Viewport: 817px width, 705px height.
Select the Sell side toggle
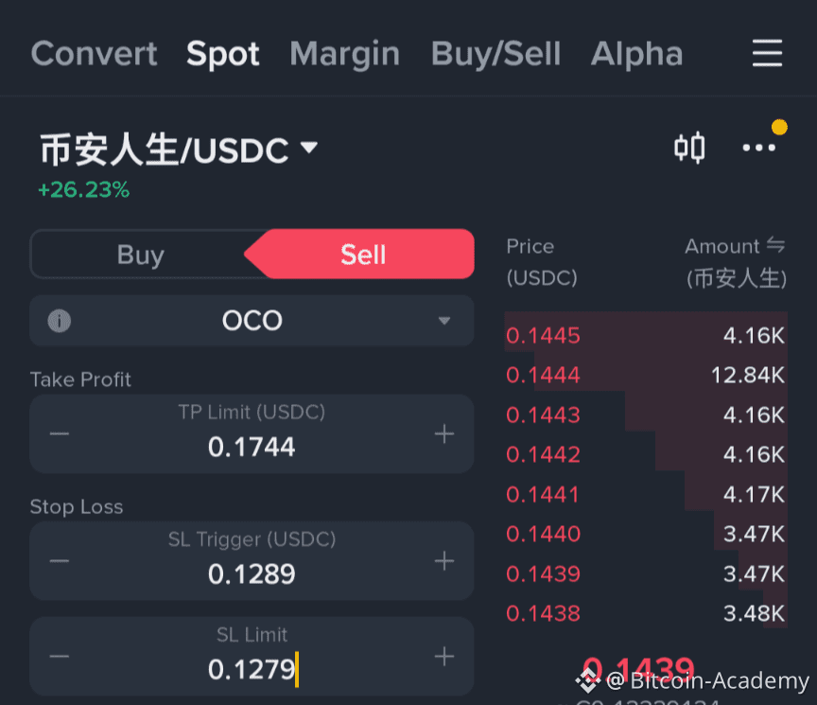(x=363, y=254)
